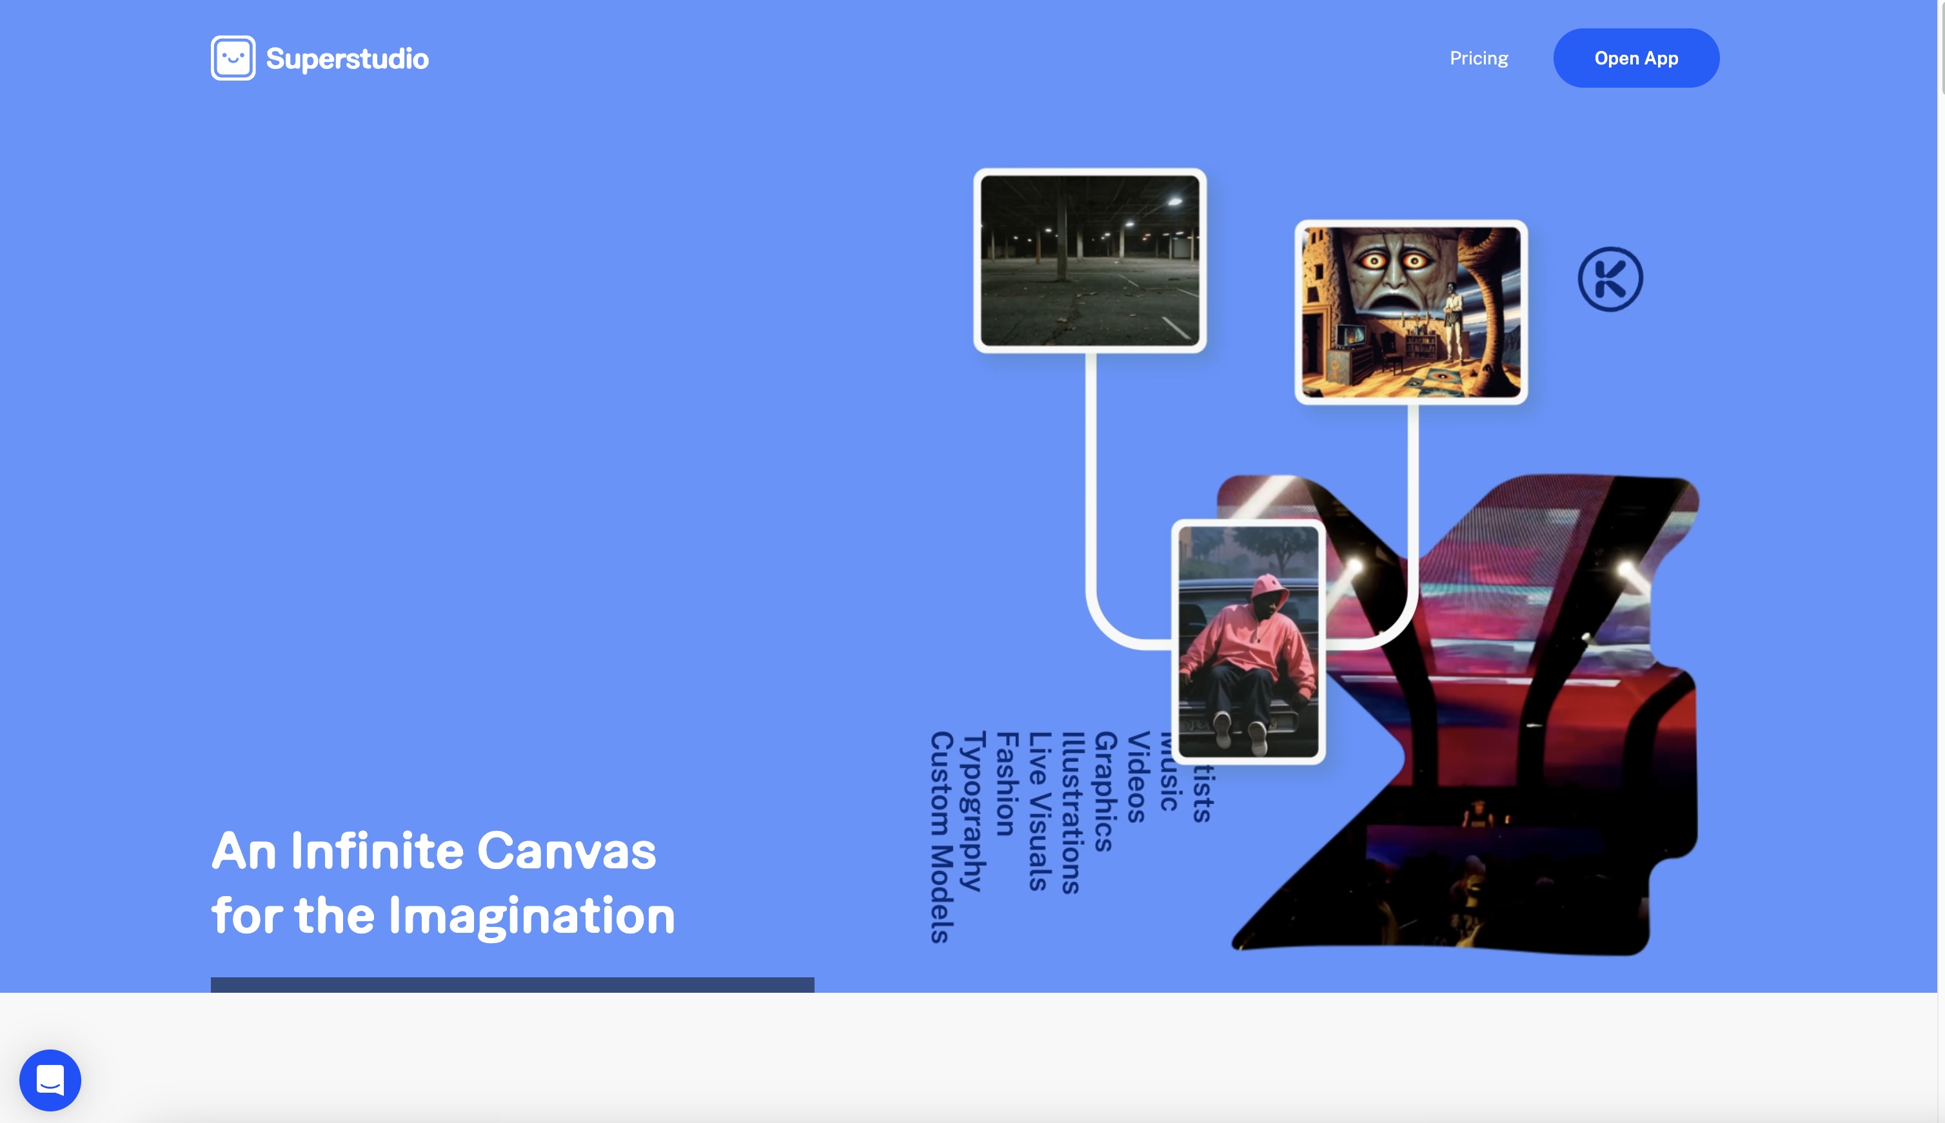Image resolution: width=1945 pixels, height=1123 pixels.
Task: Click the Superstudio smiley face logo icon
Action: click(x=233, y=58)
